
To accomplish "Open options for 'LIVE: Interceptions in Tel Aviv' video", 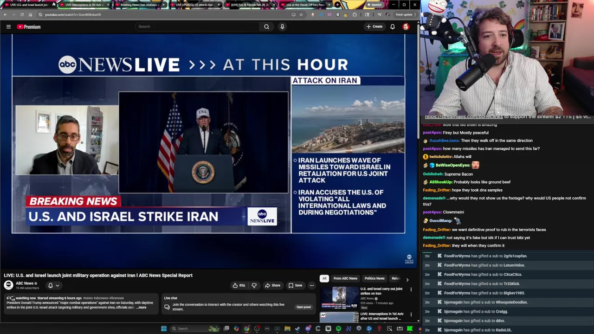I will 411,315.
